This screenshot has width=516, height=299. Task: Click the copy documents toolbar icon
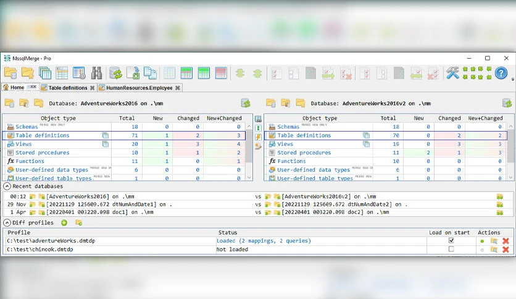coord(150,73)
